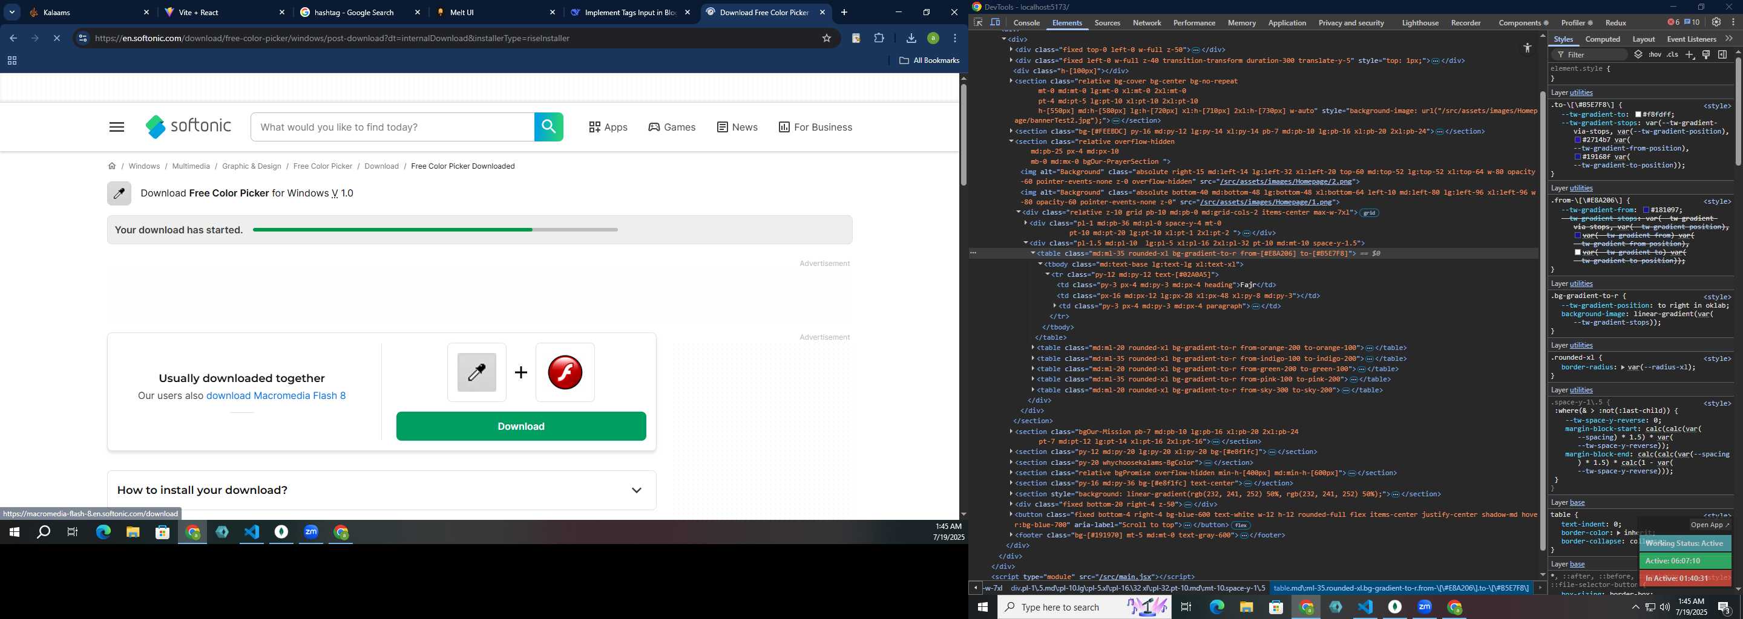Open the Softonic hamburger menu
The image size is (1743, 619).
point(116,127)
